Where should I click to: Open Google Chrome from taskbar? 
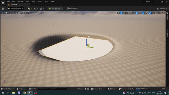[x=25, y=93]
